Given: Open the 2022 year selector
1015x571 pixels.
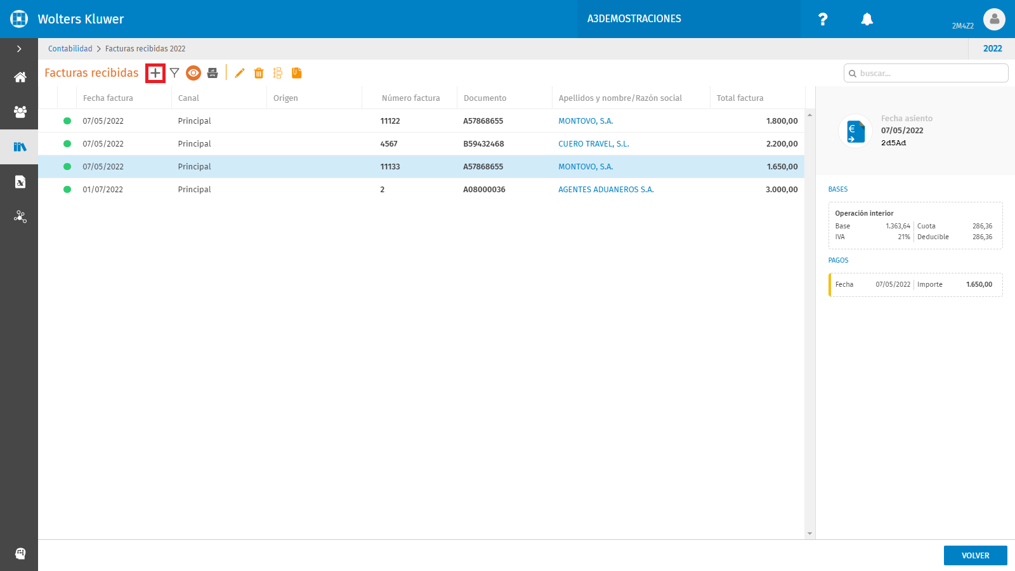Looking at the screenshot, I should click(992, 49).
